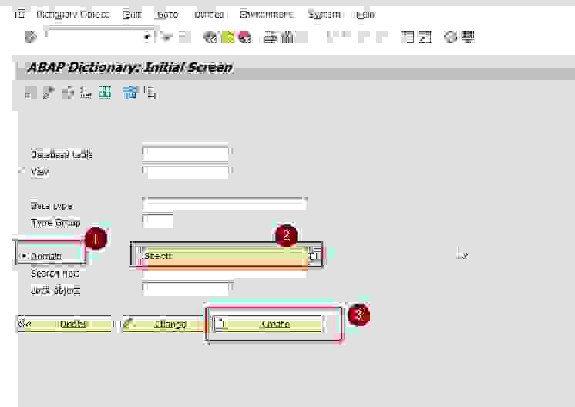Open the System menu
The width and height of the screenshot is (575, 407).
coord(324,15)
